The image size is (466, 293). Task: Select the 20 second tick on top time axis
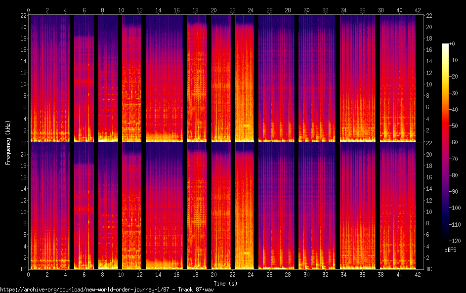213,10
